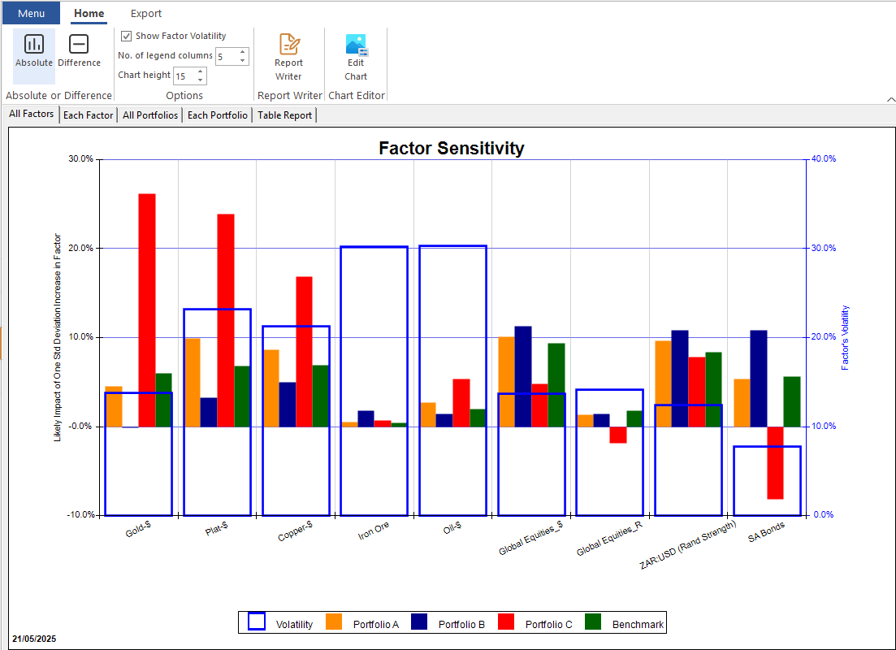
Task: Click the Benchmark legend label
Action: coord(638,624)
